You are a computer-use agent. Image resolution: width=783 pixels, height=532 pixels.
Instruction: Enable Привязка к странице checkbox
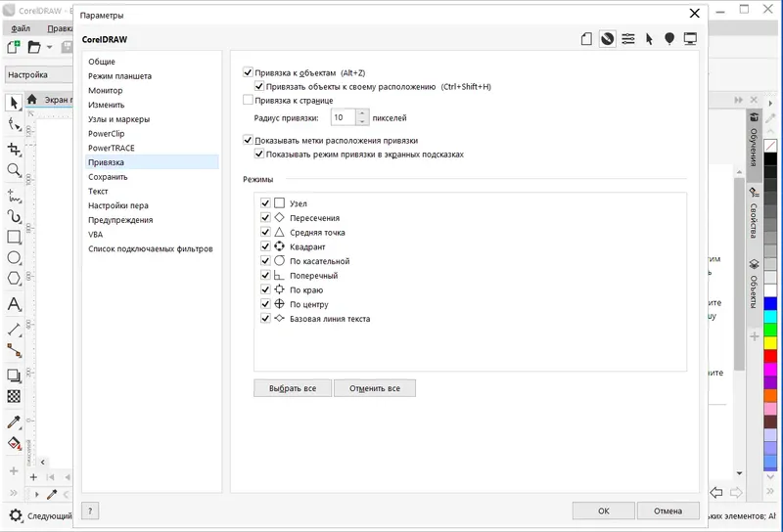click(248, 101)
